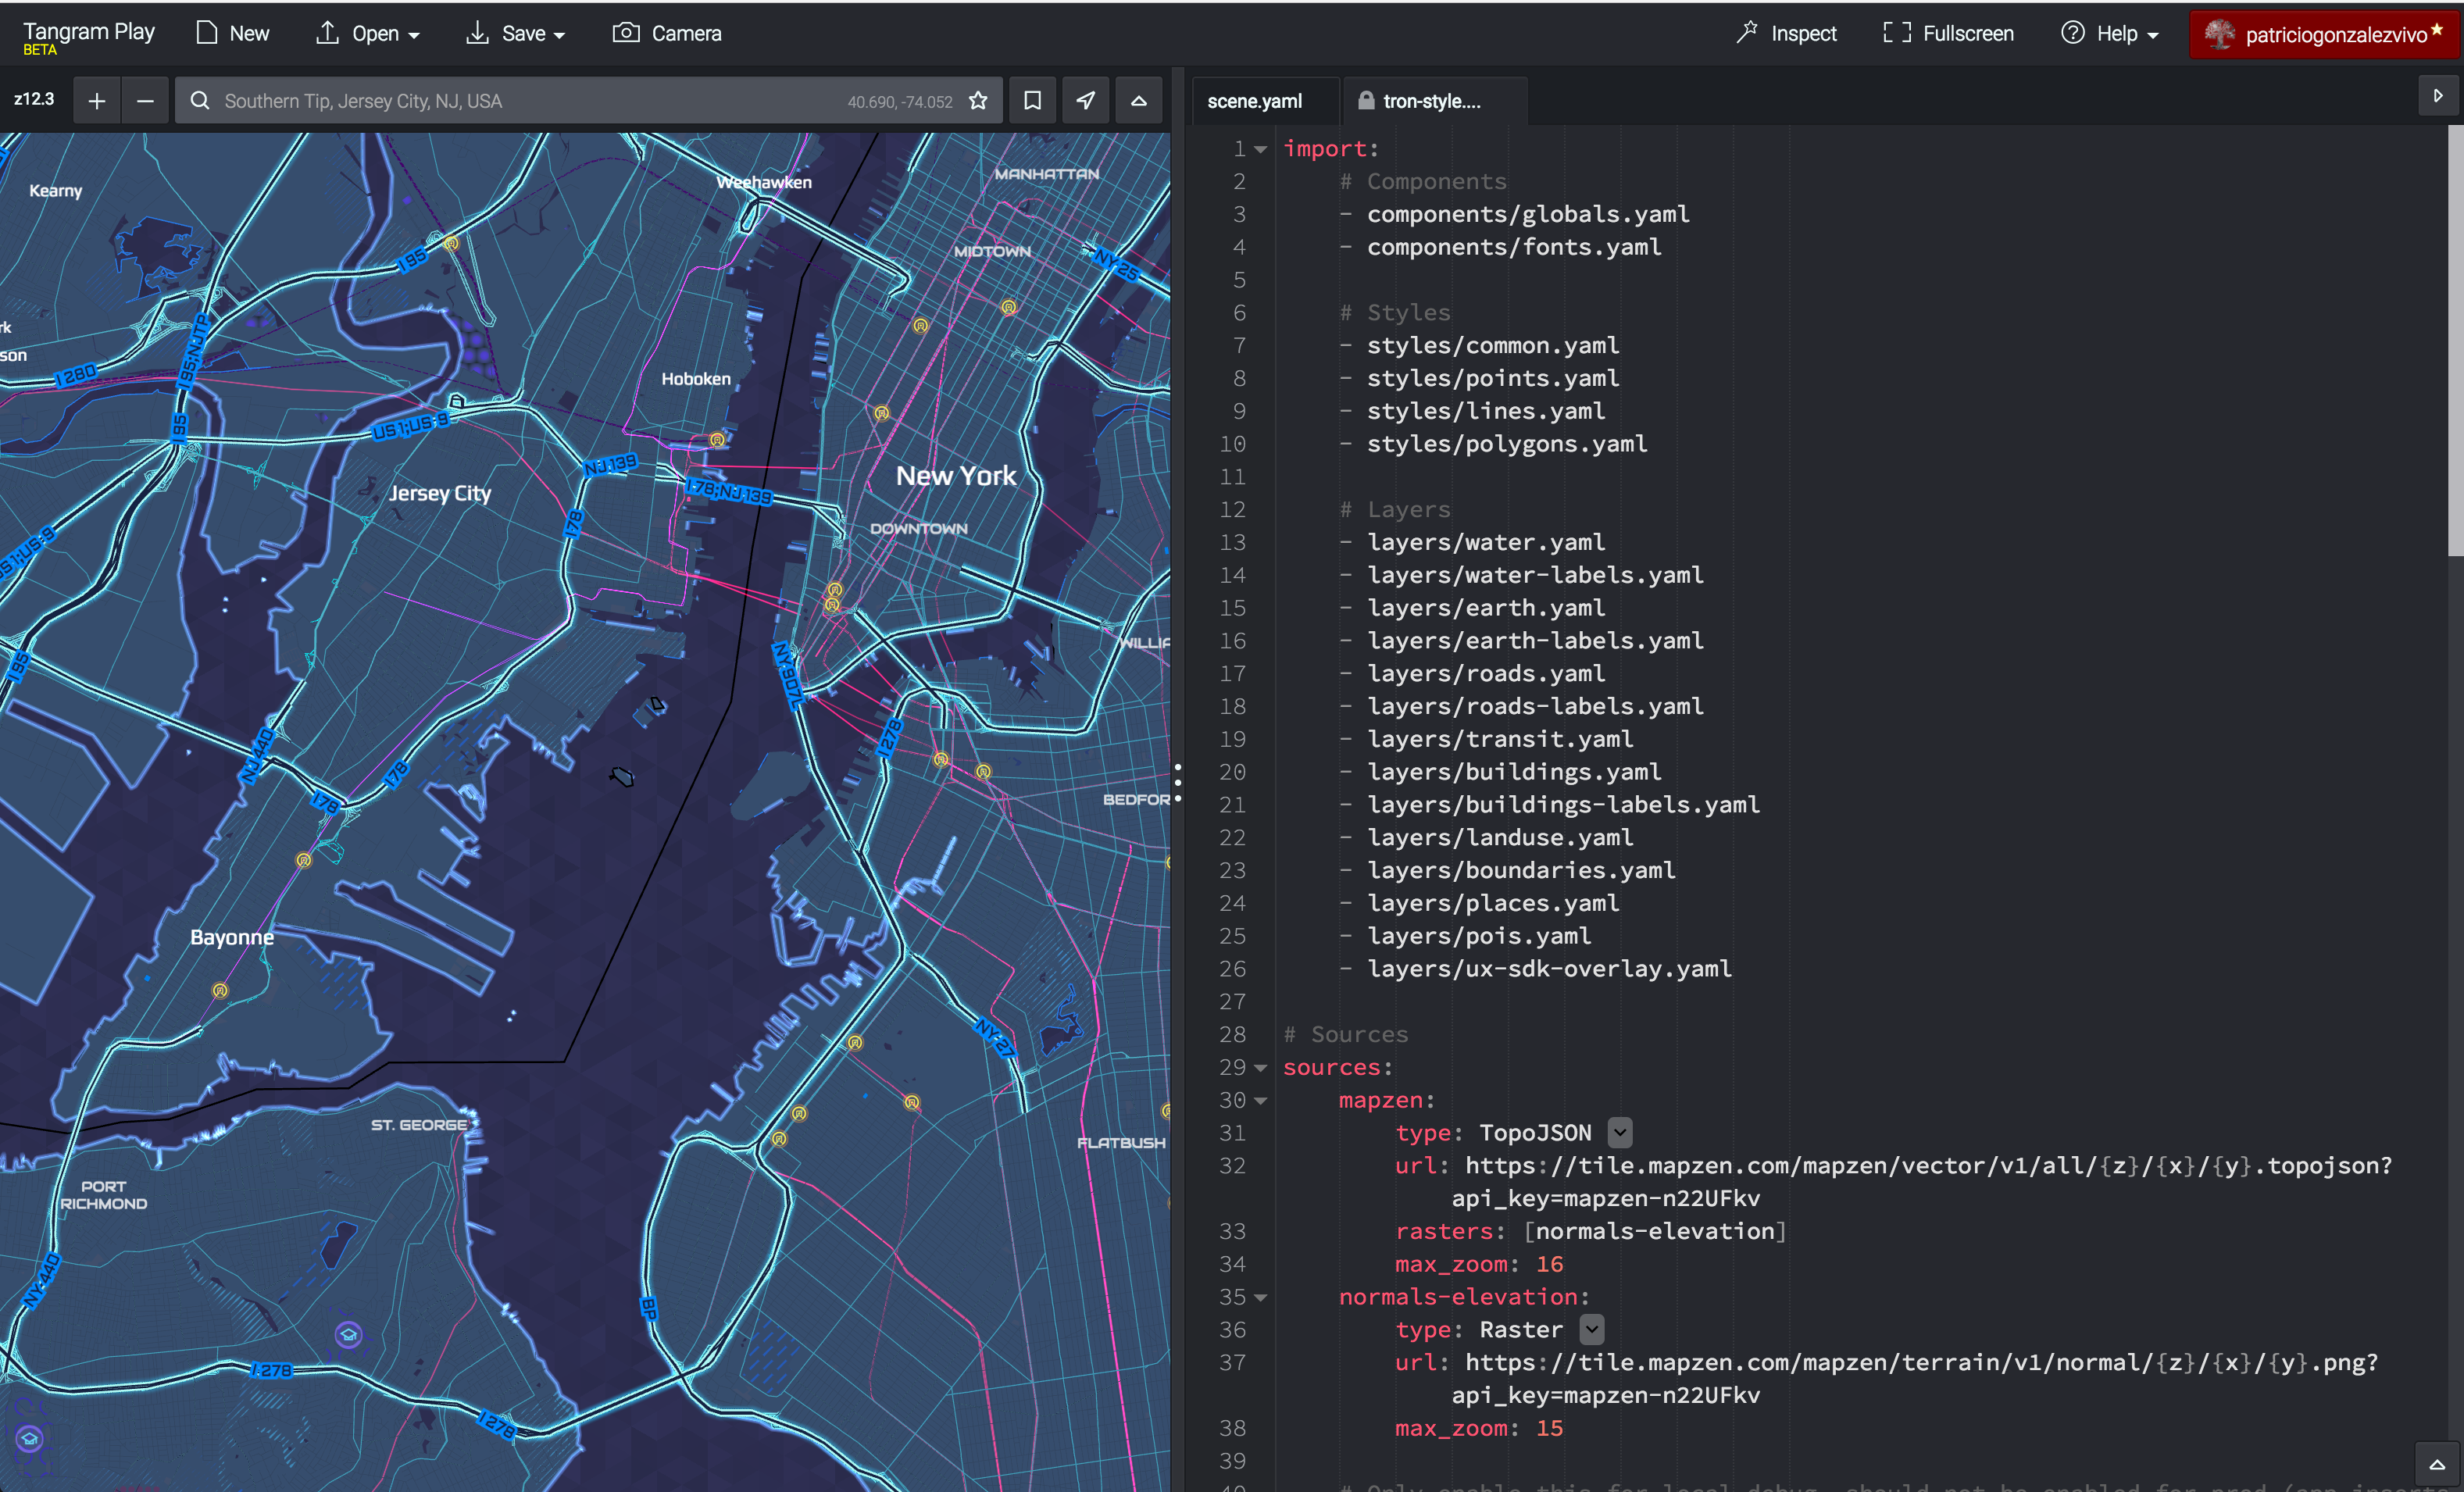Click the I-278 highway shield near Port Richmond
Image resolution: width=2464 pixels, height=1492 pixels.
(271, 1370)
